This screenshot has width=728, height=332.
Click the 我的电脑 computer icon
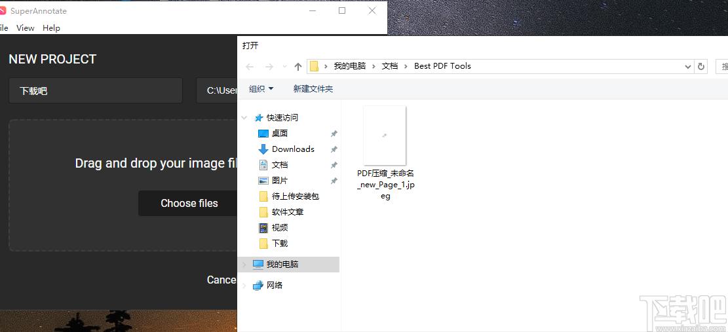click(258, 265)
